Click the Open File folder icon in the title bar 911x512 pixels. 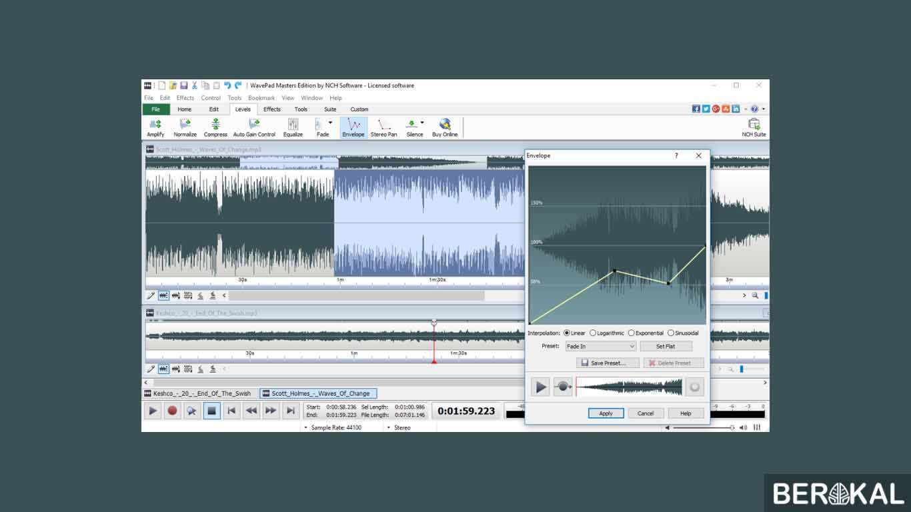pos(173,85)
